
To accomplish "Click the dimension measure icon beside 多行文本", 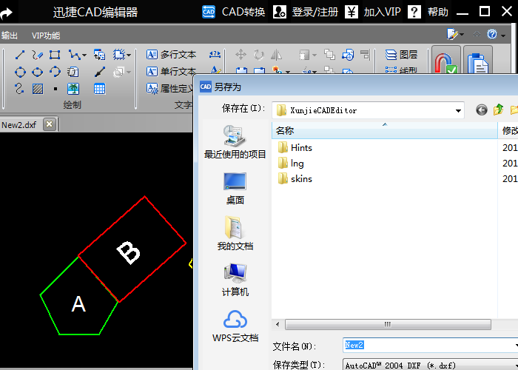I will pyautogui.click(x=215, y=55).
